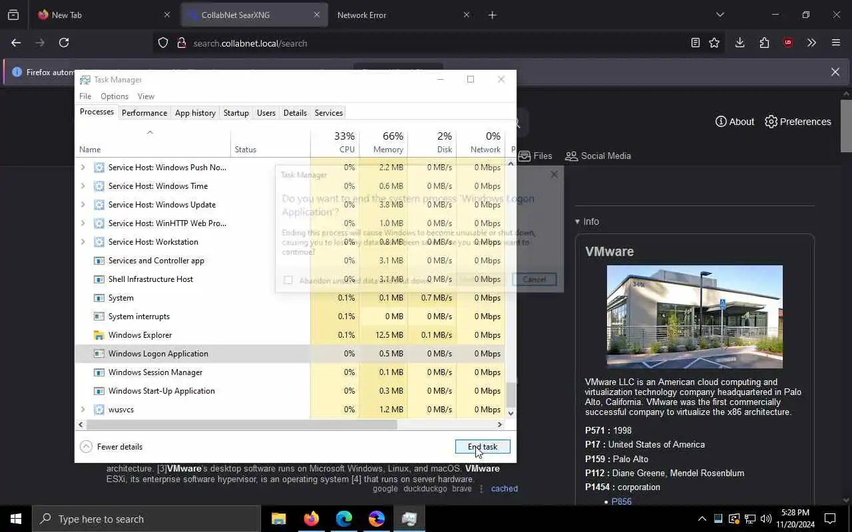Click End task button

pyautogui.click(x=483, y=447)
